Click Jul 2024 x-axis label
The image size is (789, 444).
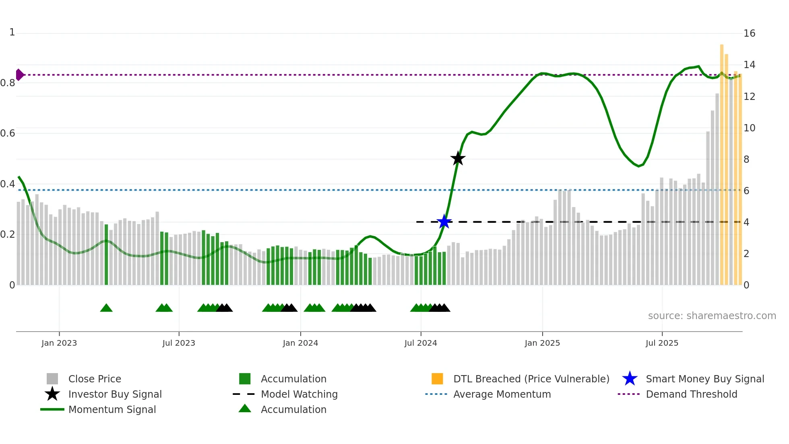click(x=421, y=343)
